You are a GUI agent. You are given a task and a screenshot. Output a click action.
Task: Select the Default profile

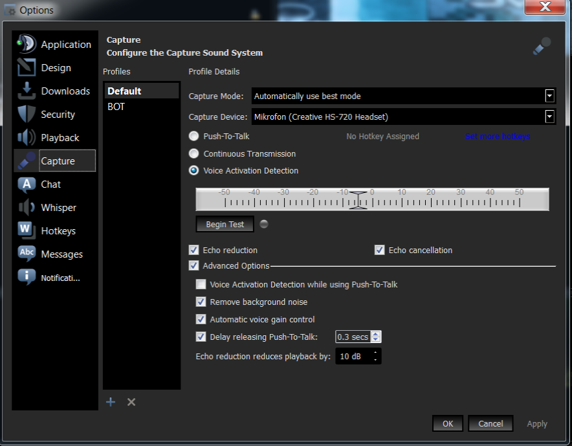(x=142, y=91)
